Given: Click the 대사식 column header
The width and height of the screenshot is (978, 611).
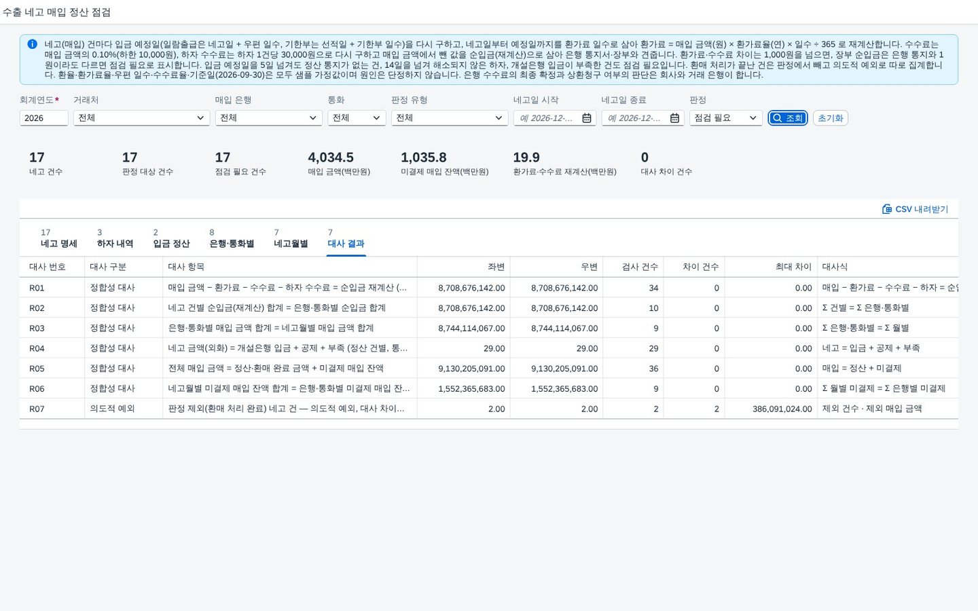Looking at the screenshot, I should coord(888,267).
